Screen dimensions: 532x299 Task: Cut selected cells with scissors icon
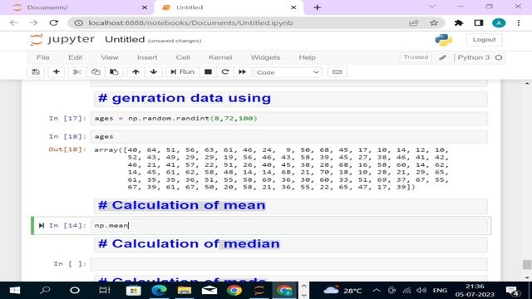click(x=77, y=72)
